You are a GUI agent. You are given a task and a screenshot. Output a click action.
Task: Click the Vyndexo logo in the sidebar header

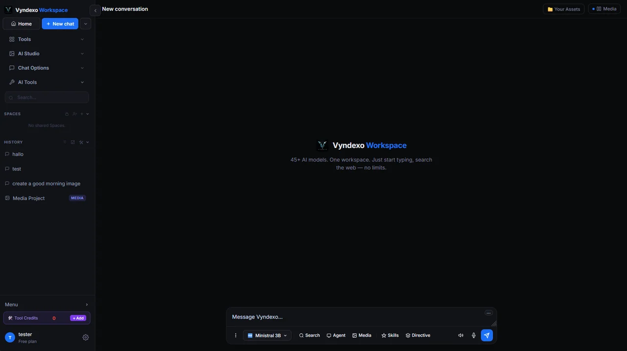tap(8, 10)
